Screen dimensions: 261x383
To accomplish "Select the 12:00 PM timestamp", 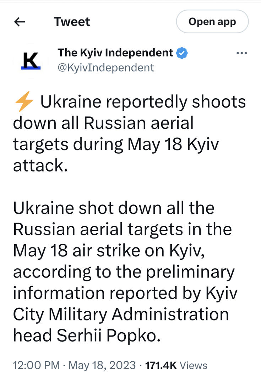I will 36,365.
